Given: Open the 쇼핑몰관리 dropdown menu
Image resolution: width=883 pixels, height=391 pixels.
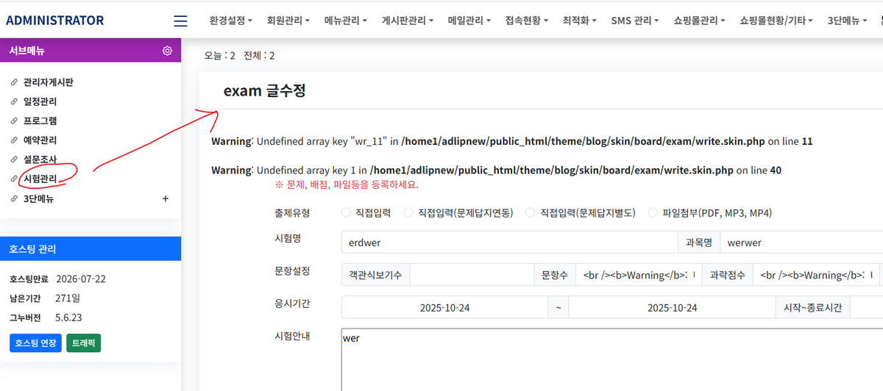Looking at the screenshot, I should coord(698,21).
